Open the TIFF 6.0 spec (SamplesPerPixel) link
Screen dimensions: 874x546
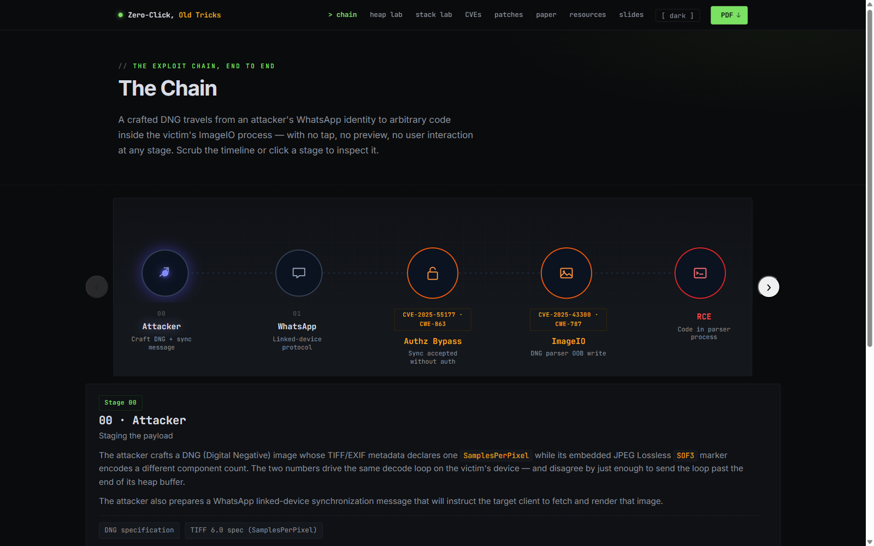pos(253,530)
